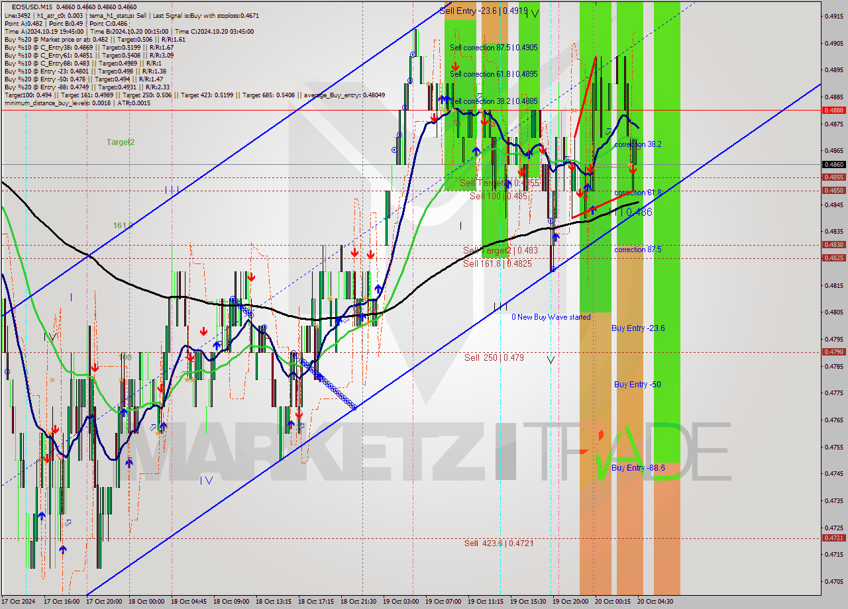Image resolution: width=848 pixels, height=609 pixels.
Task: Click the green 'Target2' label
Action: [x=121, y=142]
